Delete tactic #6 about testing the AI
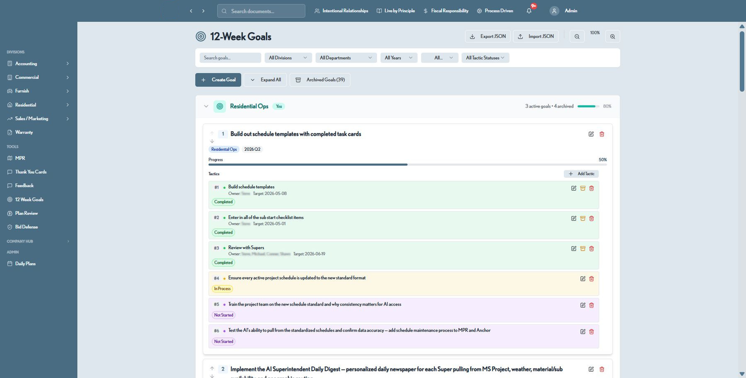This screenshot has height=378, width=746. (x=591, y=332)
